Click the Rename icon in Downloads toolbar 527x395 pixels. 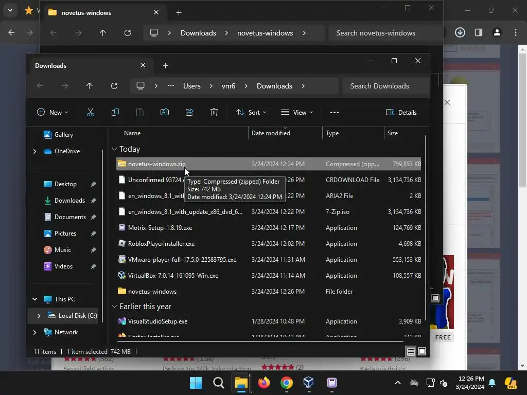click(164, 112)
